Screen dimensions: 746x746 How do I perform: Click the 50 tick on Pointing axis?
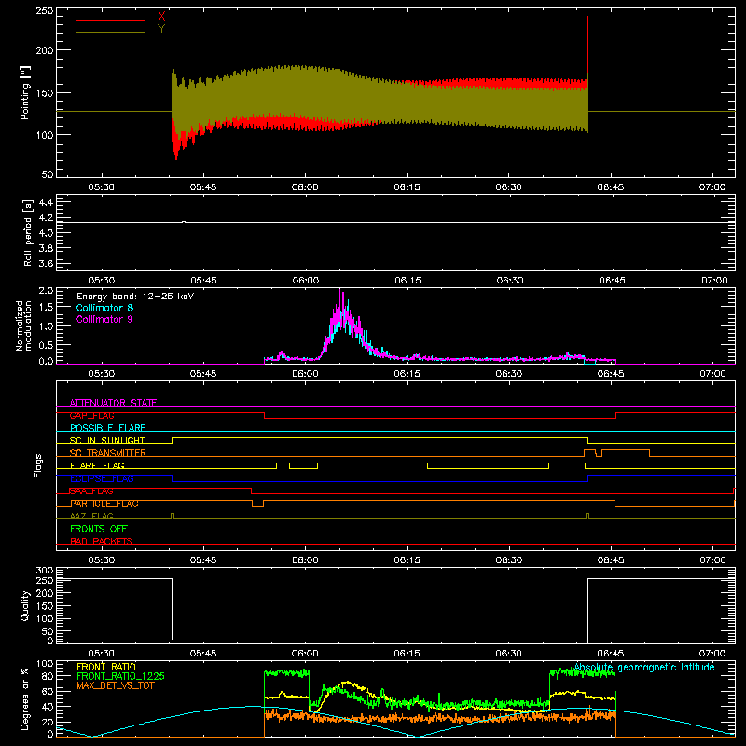(x=48, y=174)
